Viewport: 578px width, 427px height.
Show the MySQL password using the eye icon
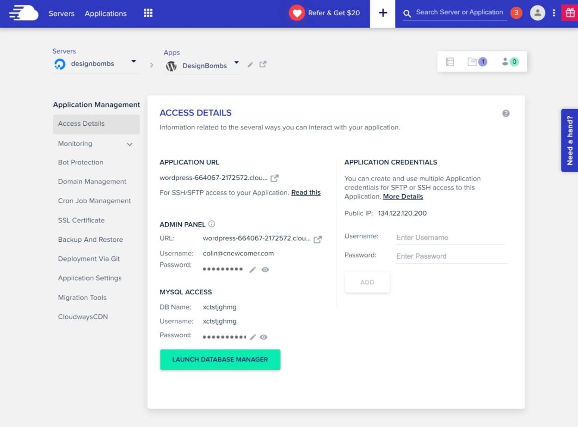point(264,337)
